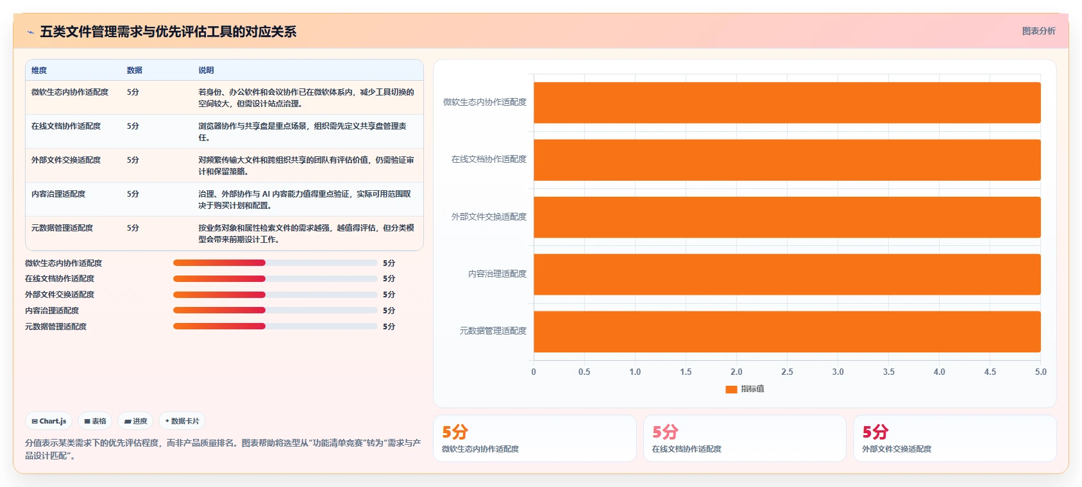1082x487 pixels.
Task: Click 内容治理适配度 progress bar
Action: point(275,310)
